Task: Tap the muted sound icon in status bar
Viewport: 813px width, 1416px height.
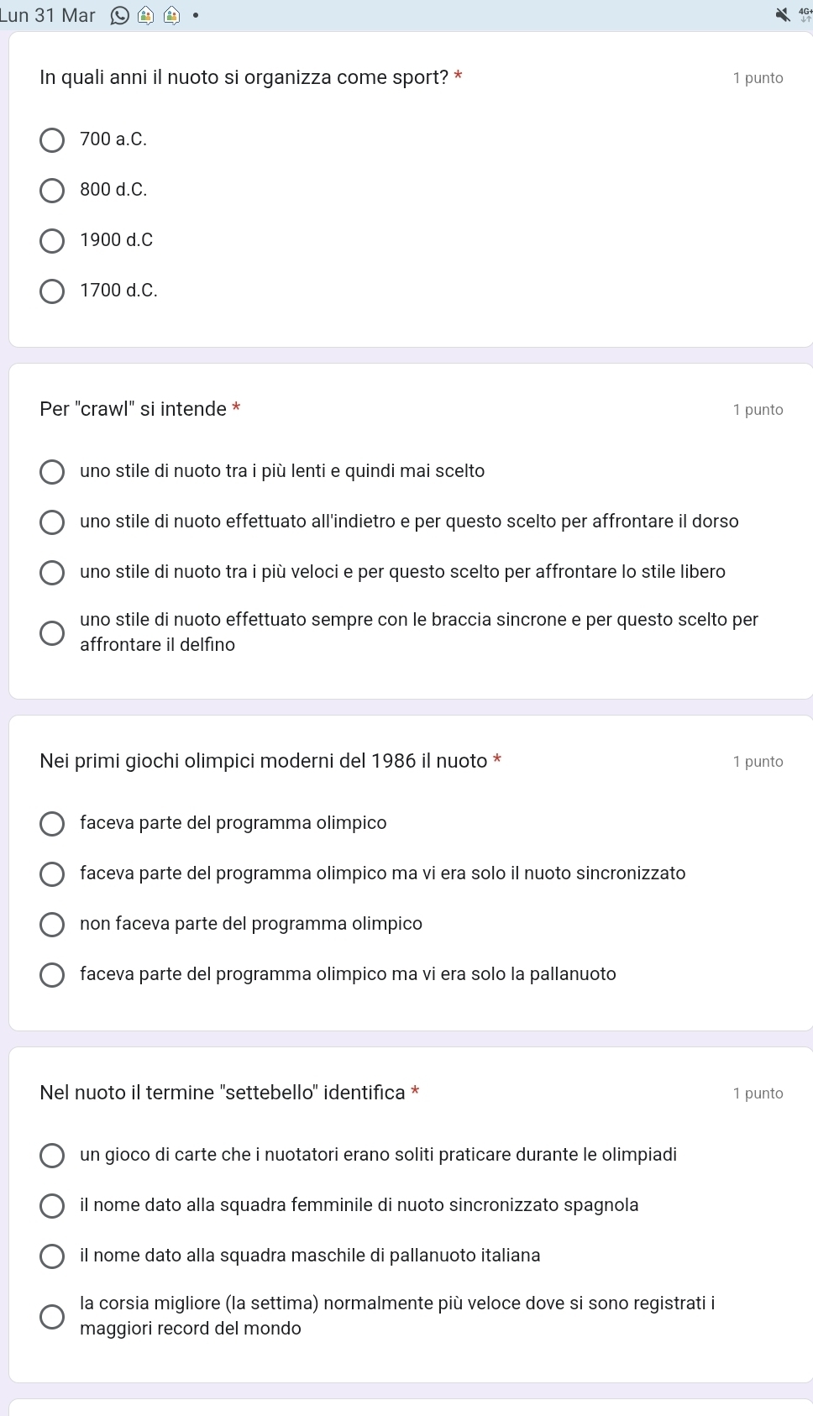Action: coord(783,14)
